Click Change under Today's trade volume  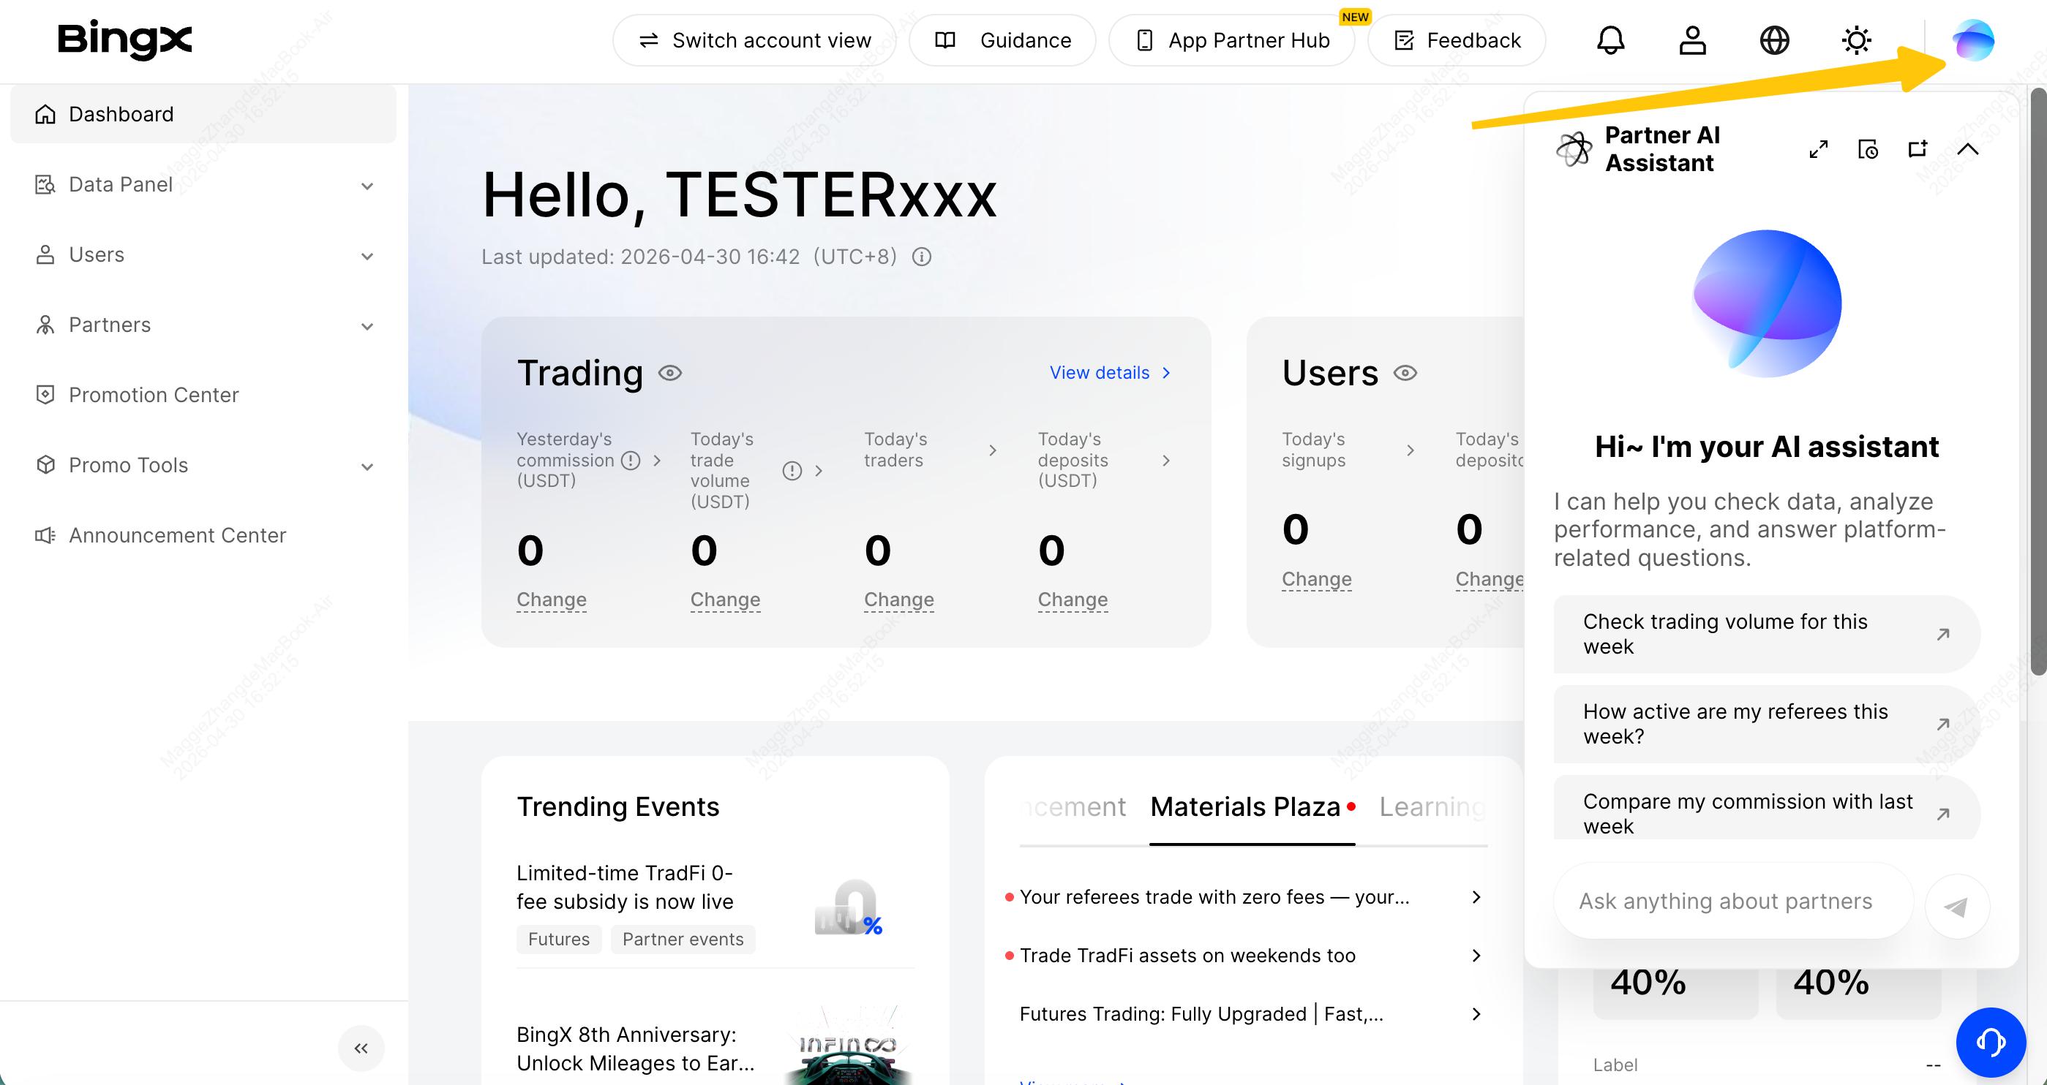726,600
